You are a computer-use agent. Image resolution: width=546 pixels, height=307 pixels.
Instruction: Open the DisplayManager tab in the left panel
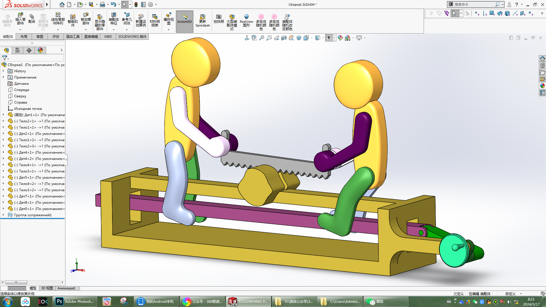(40, 50)
